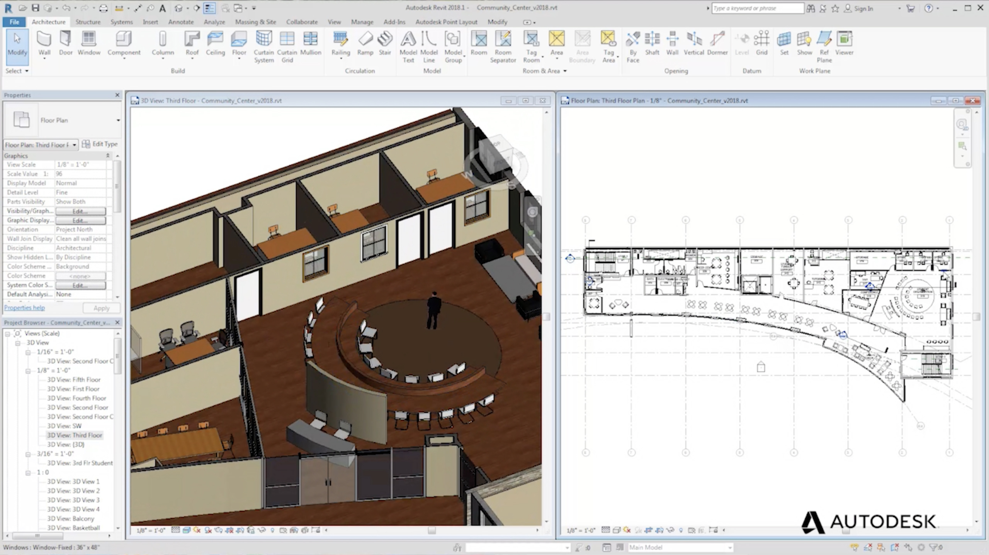Switch to the Structure ribbon tab
Image resolution: width=989 pixels, height=555 pixels.
(88, 22)
